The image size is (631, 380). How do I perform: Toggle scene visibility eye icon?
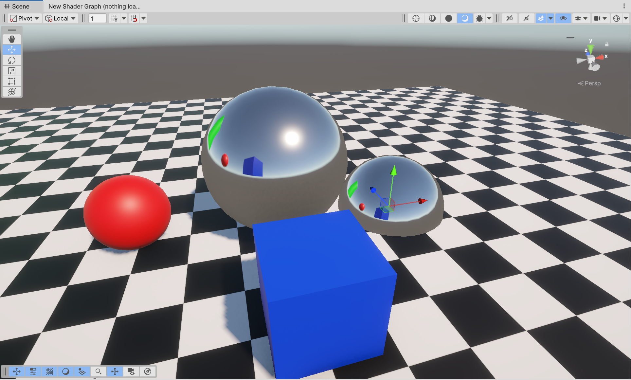point(563,19)
